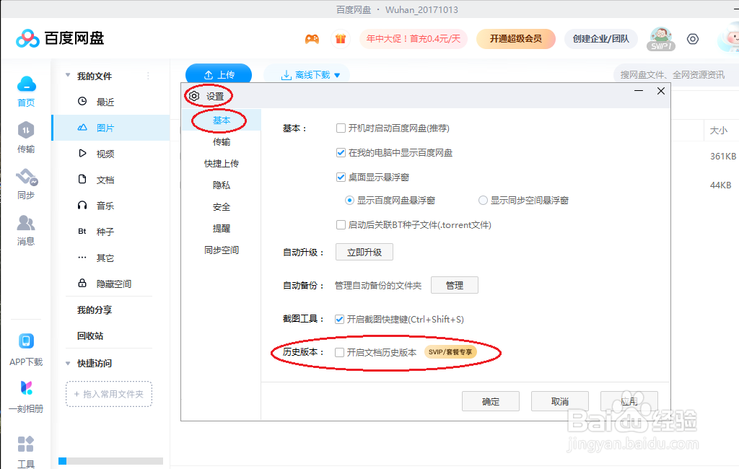Uncheck 桌面显示悬浮窗 checkbox
Viewport: 739px width, 469px height.
[x=341, y=177]
